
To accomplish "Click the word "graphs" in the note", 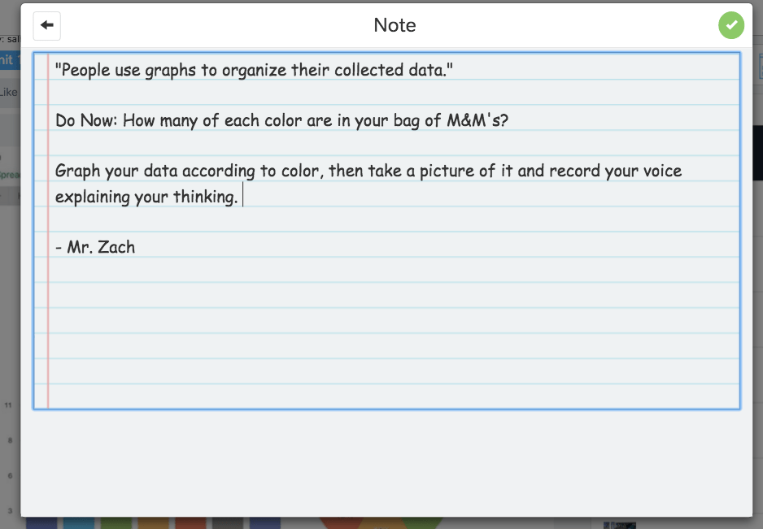I will click(170, 70).
